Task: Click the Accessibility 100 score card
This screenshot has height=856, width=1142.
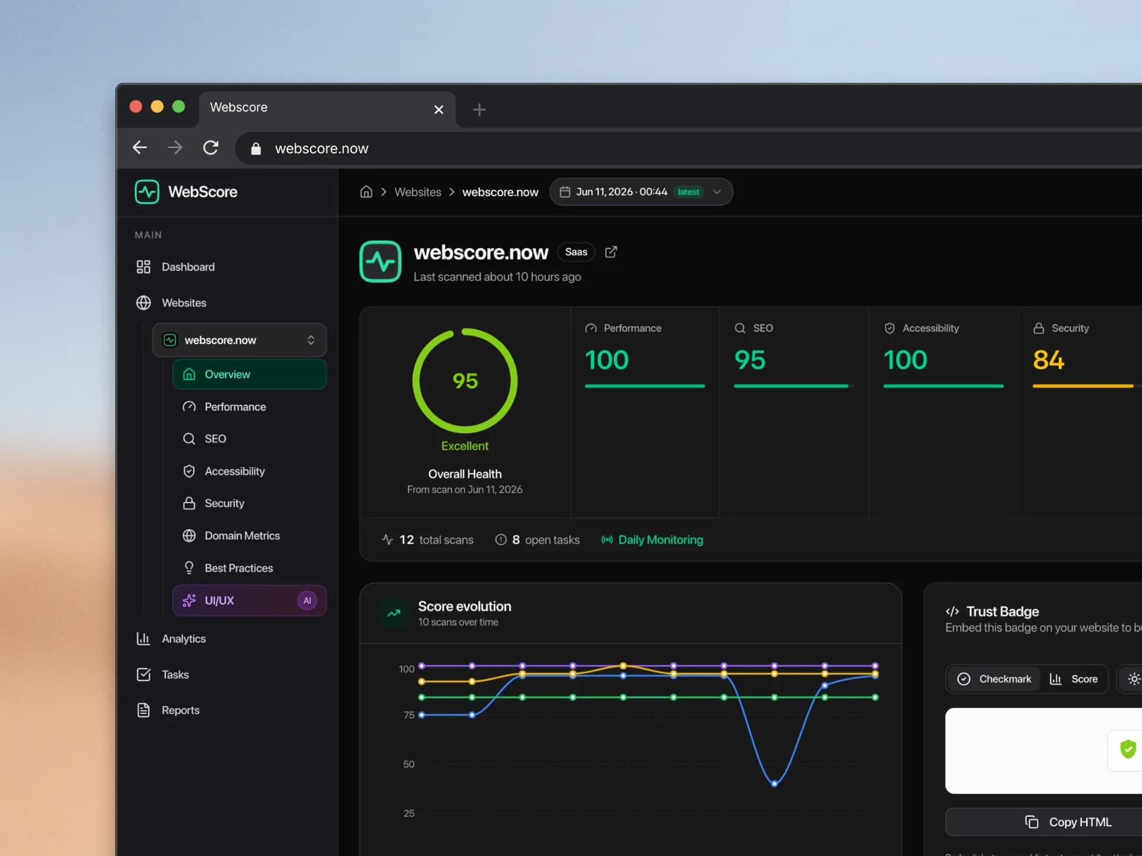Action: click(943, 412)
